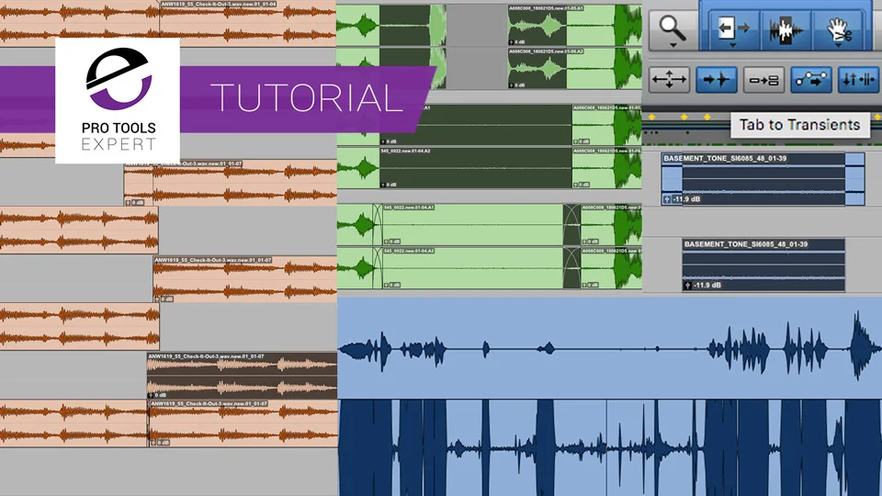This screenshot has width=882, height=496.
Task: Click clip gain fader icon on lower BASEMENT_TONE clip
Action: [688, 285]
